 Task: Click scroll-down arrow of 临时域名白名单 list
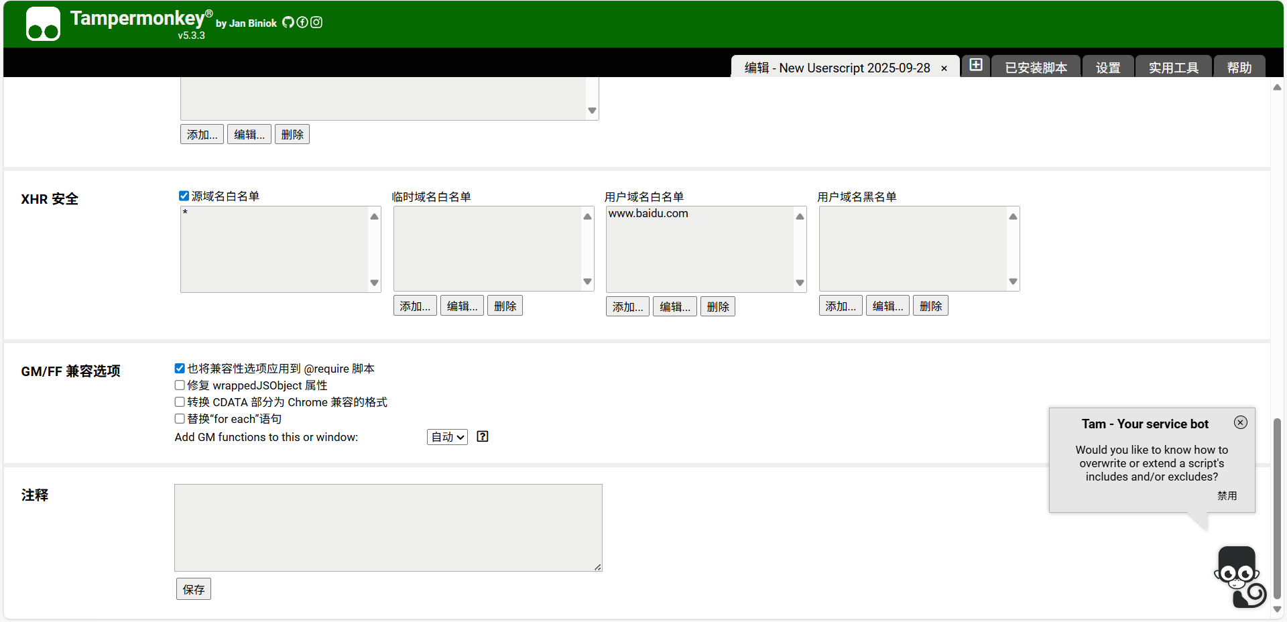click(x=587, y=282)
